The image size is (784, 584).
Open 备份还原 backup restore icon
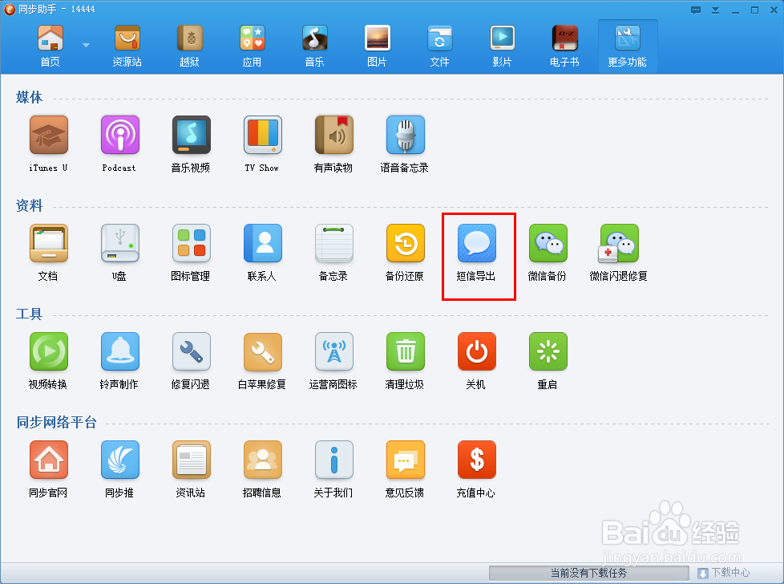click(x=406, y=243)
